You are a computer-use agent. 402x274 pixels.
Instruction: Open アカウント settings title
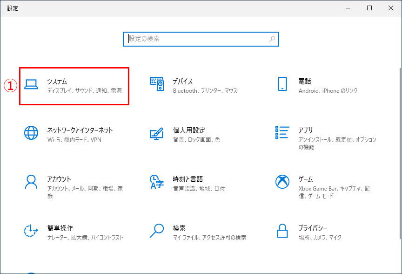coord(59,179)
